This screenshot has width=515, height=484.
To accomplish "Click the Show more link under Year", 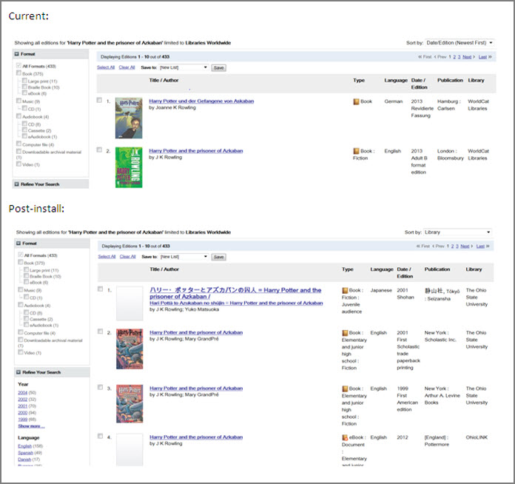I will click(31, 426).
